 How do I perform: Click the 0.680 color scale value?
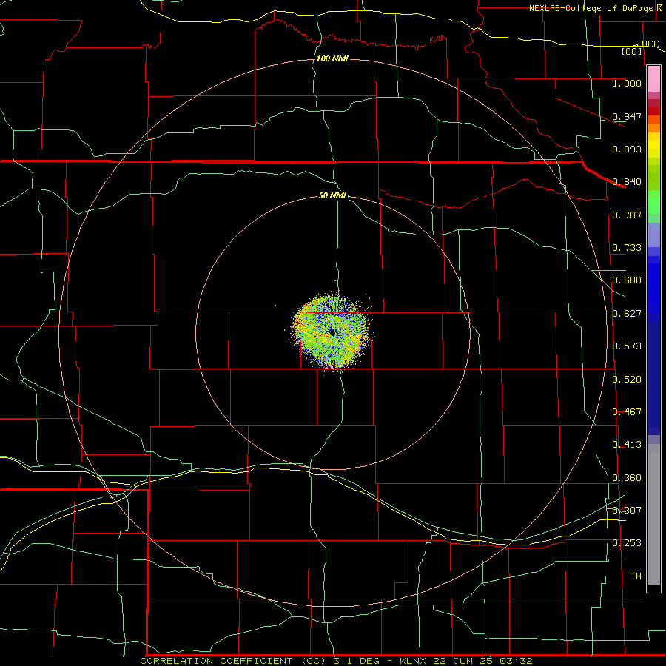click(627, 280)
